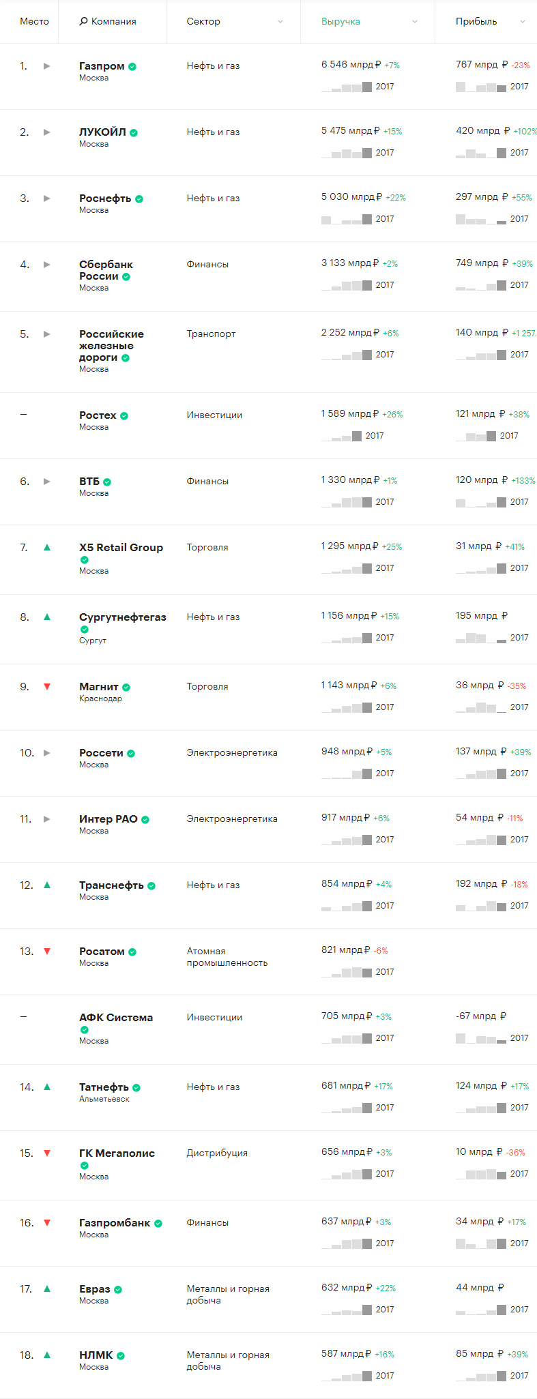This screenshot has width=537, height=1399.
Task: Click Газпром's green verified badge
Action: [x=132, y=67]
